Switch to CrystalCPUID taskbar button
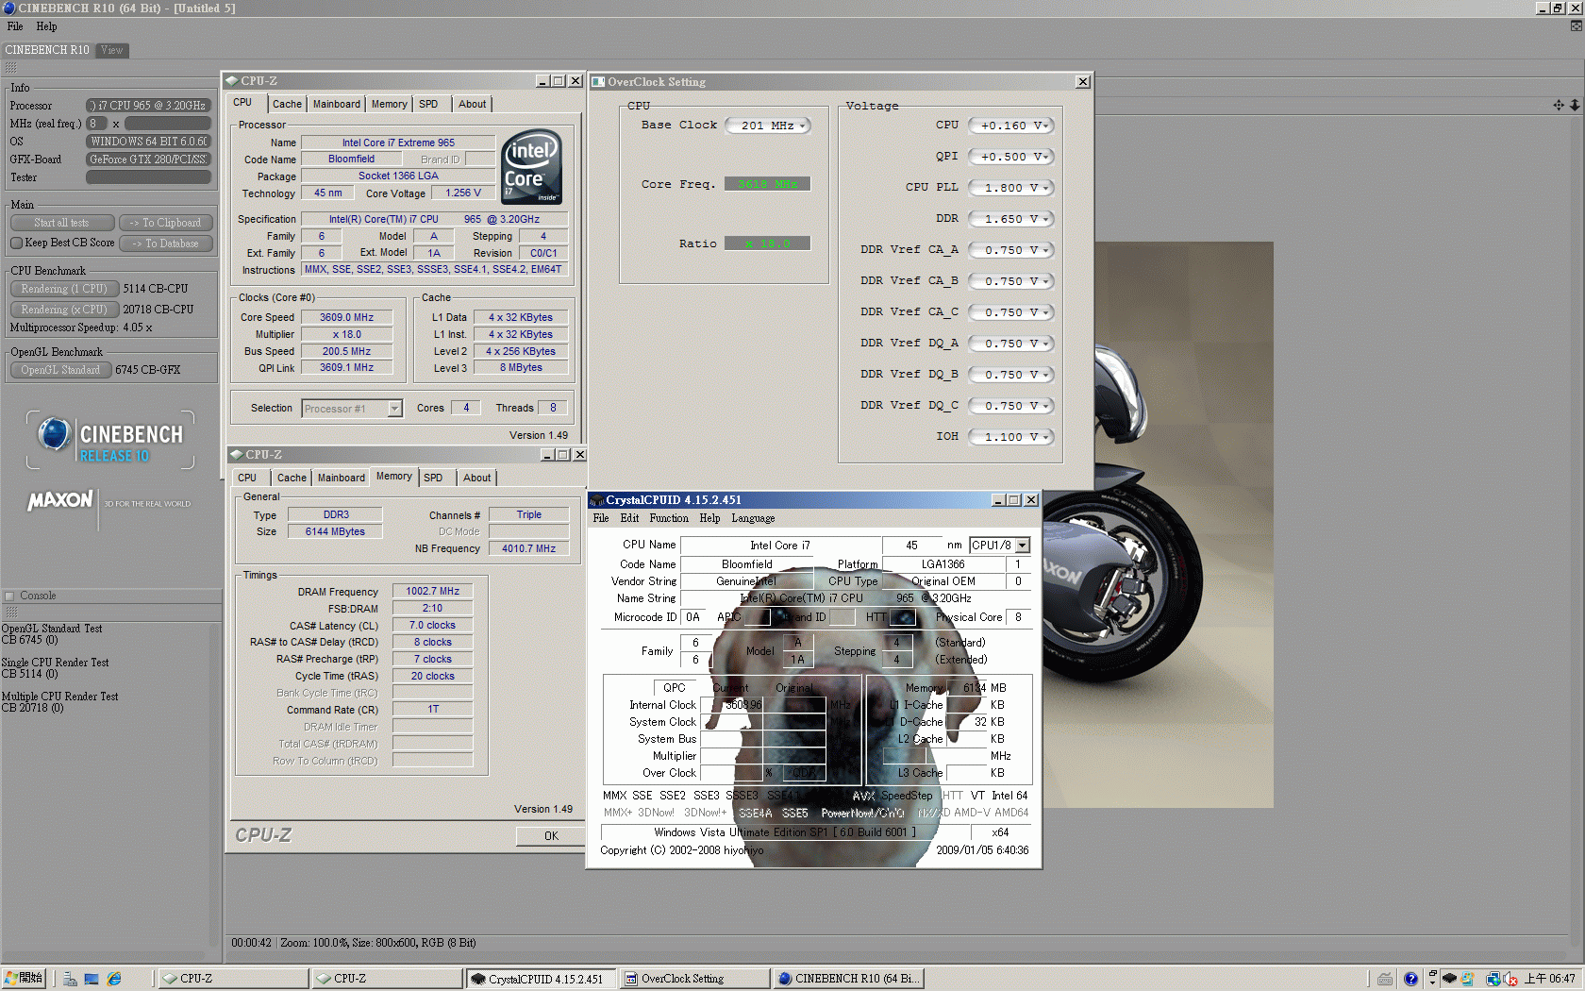The image size is (1585, 991). [x=542, y=979]
